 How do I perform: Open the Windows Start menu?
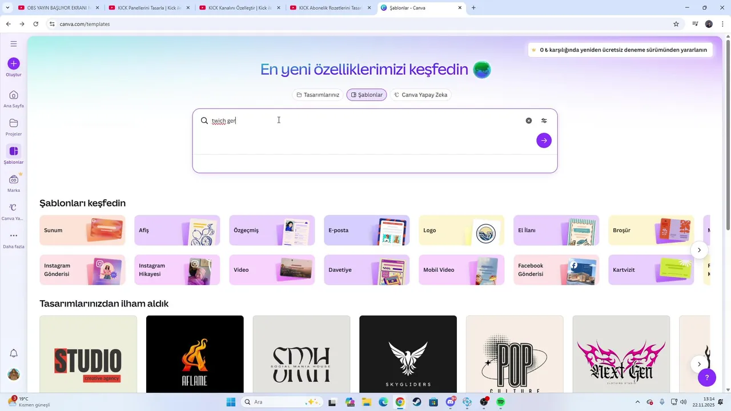(231, 402)
